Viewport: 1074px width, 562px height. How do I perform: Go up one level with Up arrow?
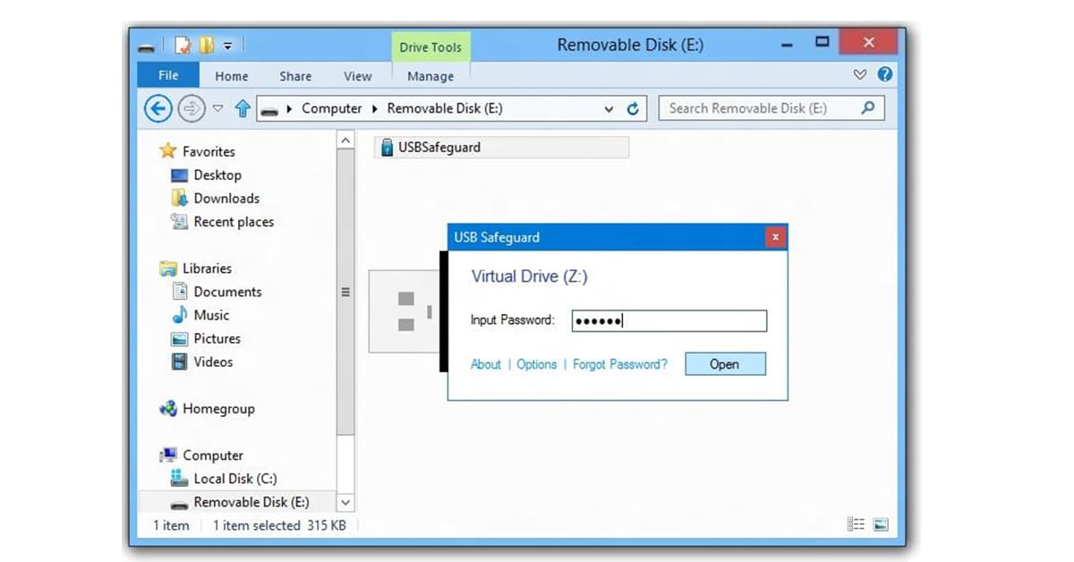[242, 108]
